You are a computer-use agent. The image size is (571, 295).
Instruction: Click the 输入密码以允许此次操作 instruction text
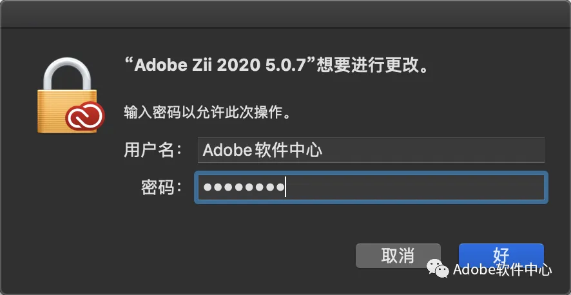pyautogui.click(x=206, y=113)
